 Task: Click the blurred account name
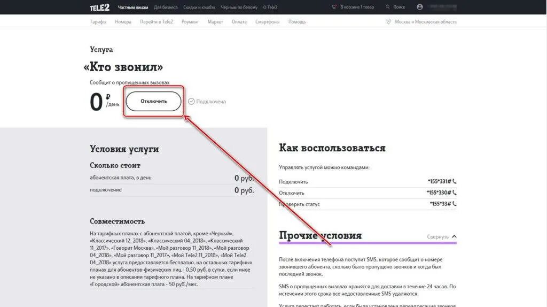tap(442, 7)
